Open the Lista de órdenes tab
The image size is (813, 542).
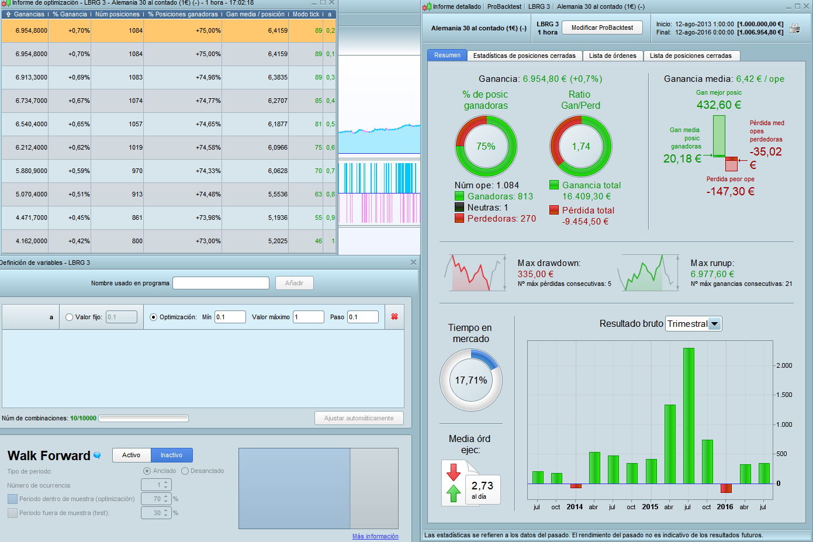[x=613, y=56]
